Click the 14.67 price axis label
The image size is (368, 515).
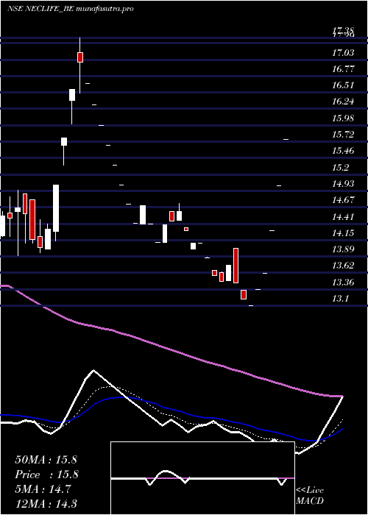344,200
